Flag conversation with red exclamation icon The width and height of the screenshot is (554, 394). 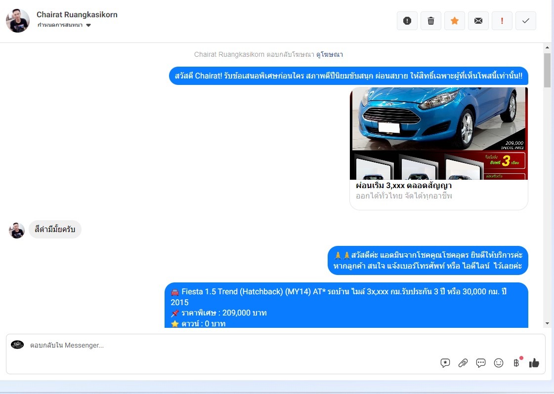tap(502, 21)
